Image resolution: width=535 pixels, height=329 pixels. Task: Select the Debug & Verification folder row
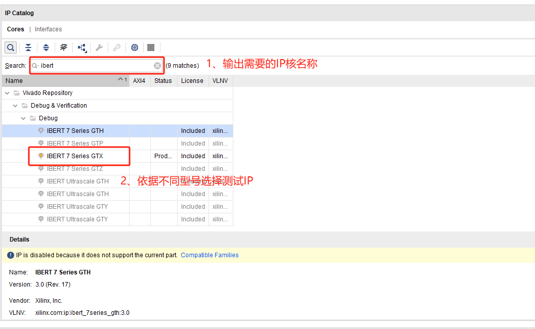tap(118, 106)
